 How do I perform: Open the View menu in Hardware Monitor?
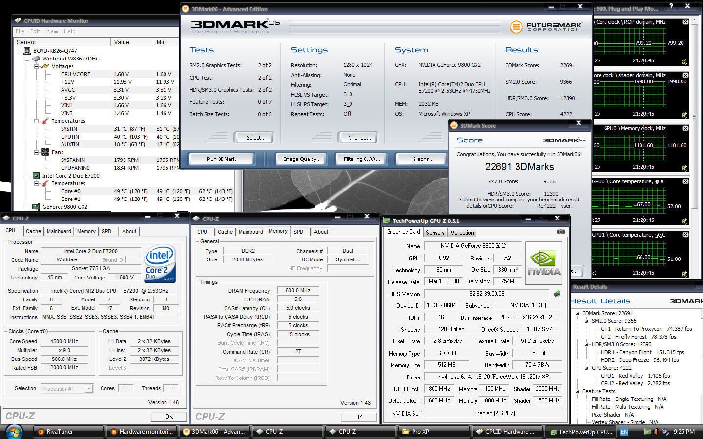pyautogui.click(x=52, y=31)
